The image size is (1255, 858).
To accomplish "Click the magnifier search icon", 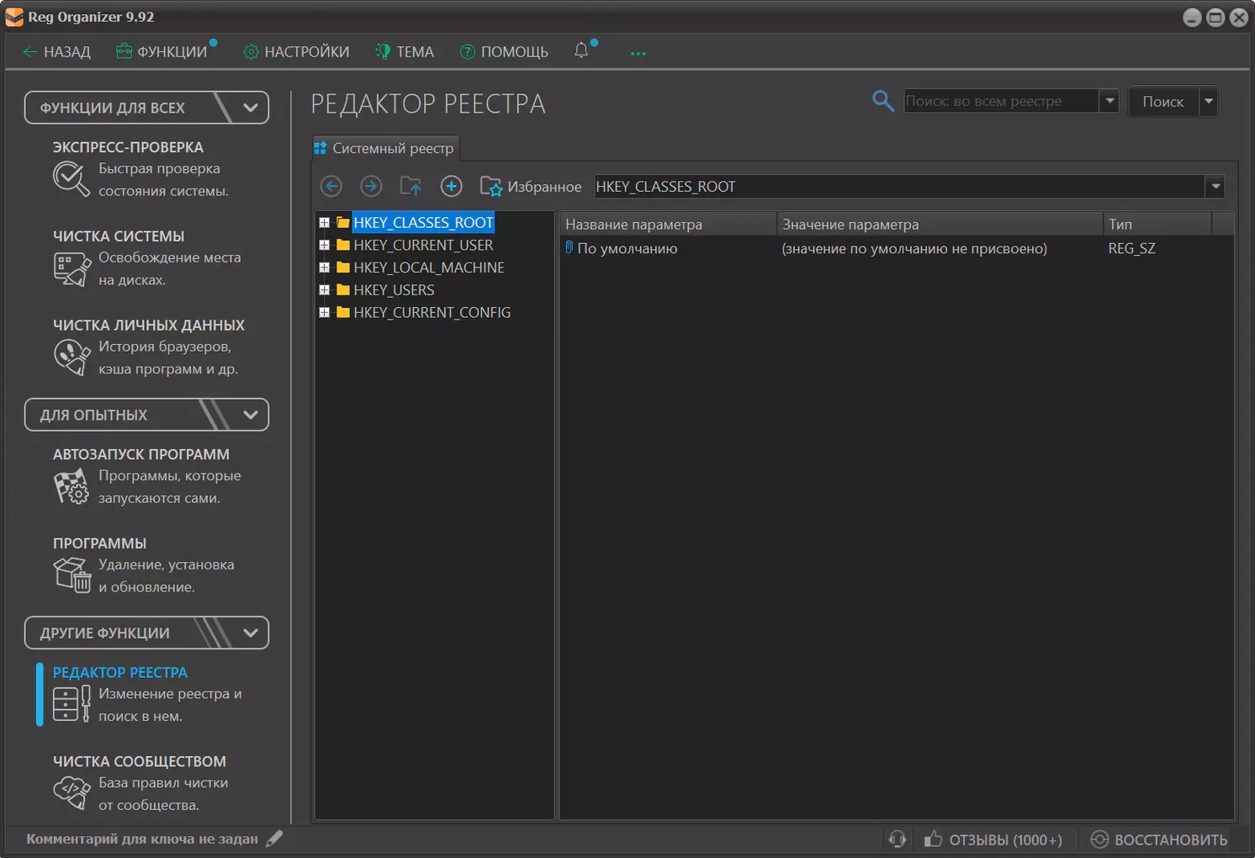I will [x=882, y=101].
